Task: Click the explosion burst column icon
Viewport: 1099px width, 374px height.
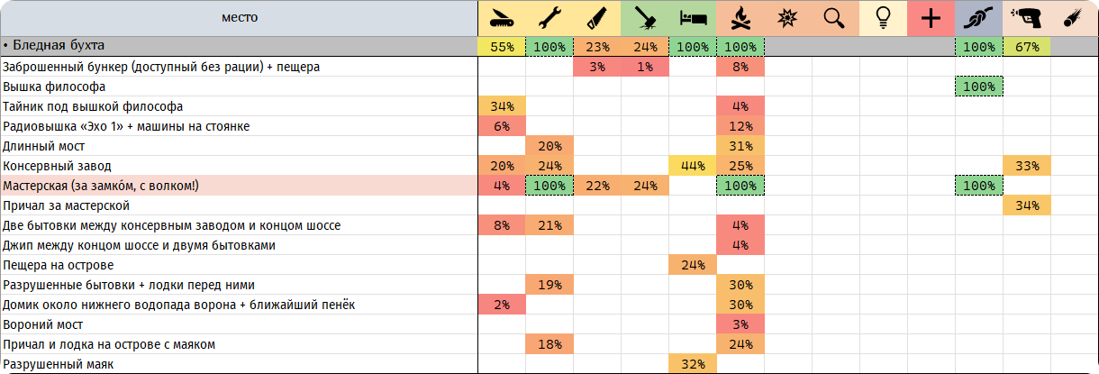Action: pos(787,18)
